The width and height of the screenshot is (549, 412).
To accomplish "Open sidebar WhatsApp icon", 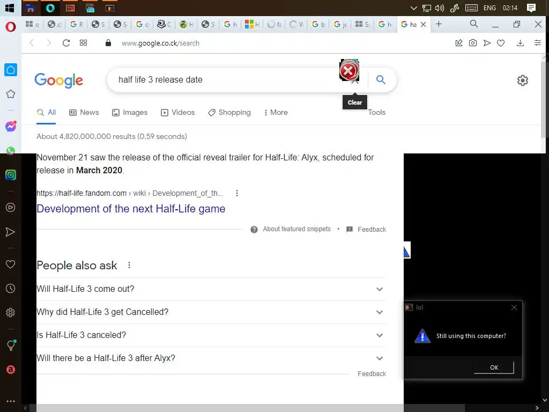I will 11,150.
